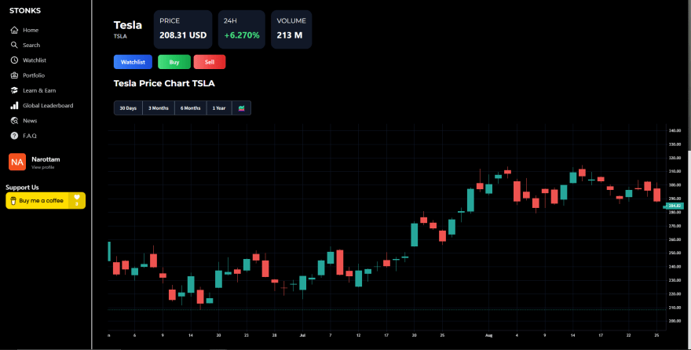The image size is (691, 350).
Task: Click the Portfolio briefcase icon
Action: [14, 75]
